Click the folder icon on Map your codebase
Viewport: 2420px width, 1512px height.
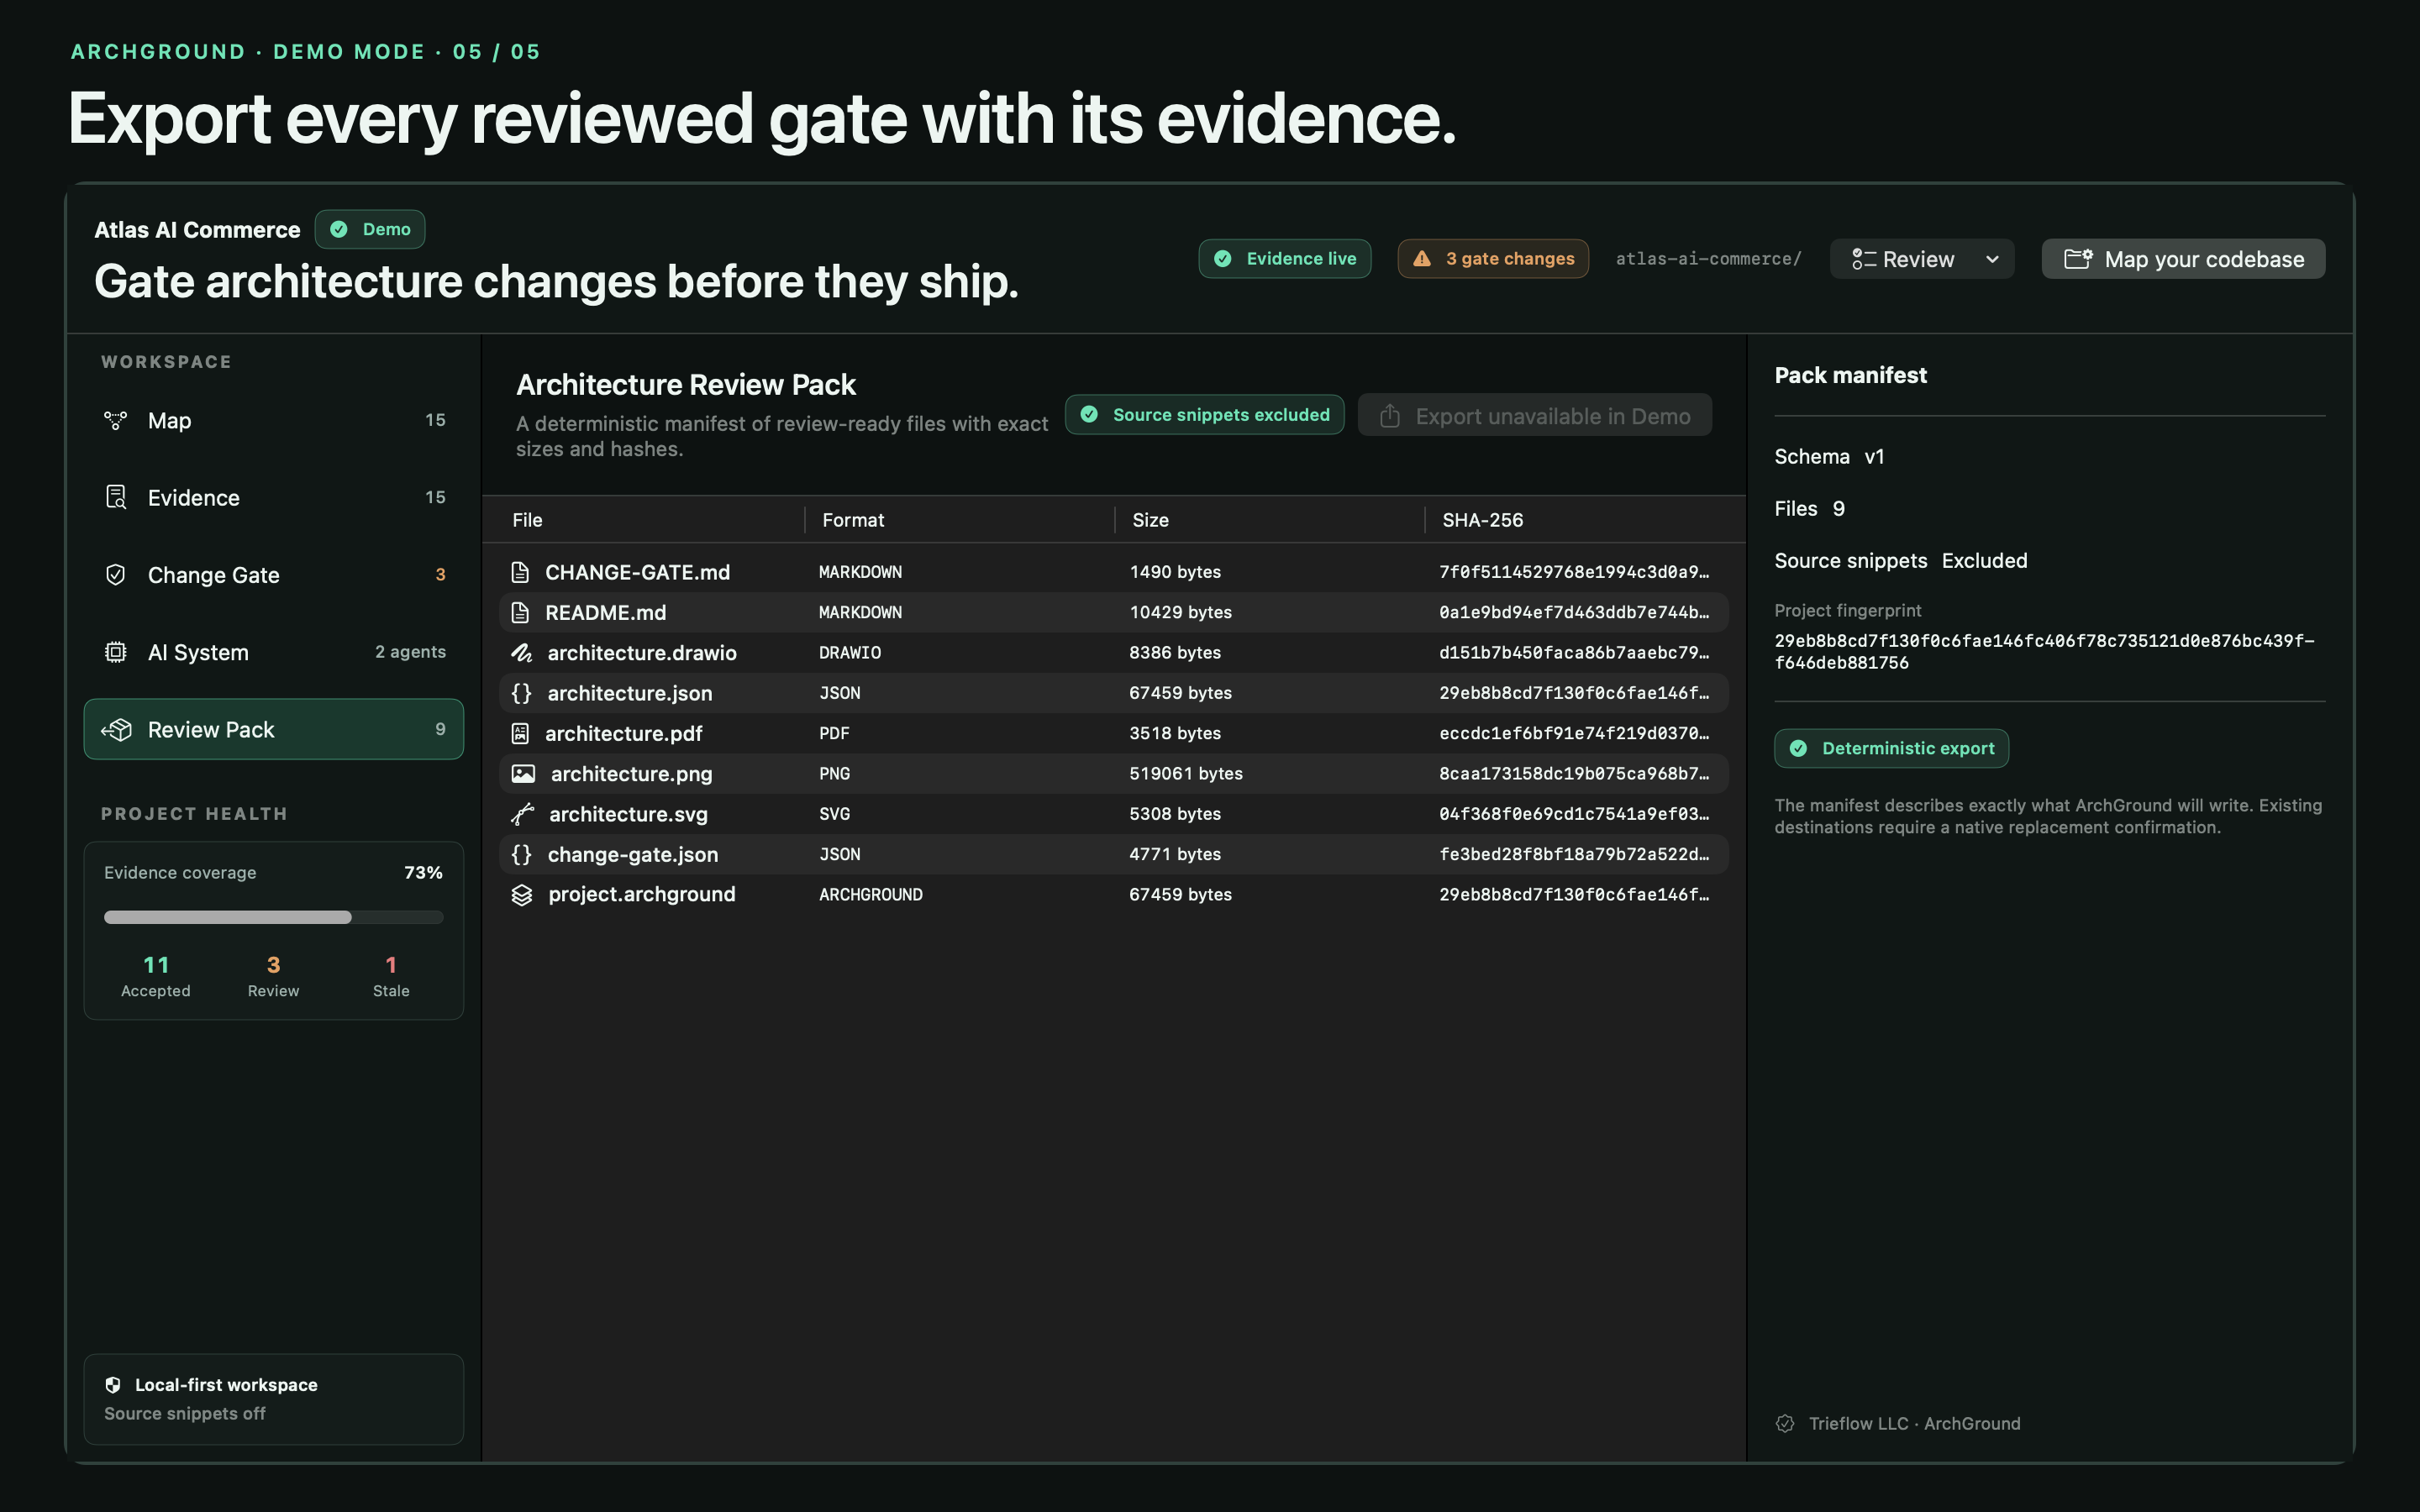pyautogui.click(x=2078, y=259)
